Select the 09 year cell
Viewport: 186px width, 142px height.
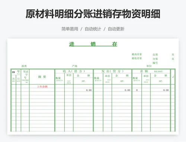(x=13, y=72)
